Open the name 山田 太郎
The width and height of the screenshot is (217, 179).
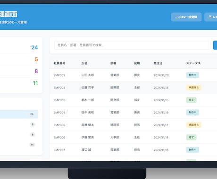pos(88,75)
